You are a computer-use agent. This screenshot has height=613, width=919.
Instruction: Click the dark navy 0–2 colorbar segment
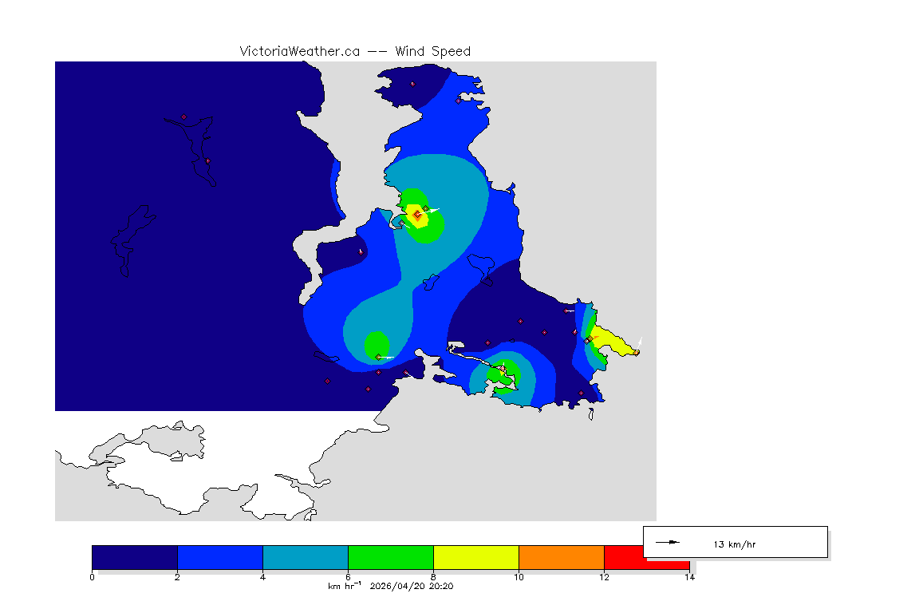coord(134,557)
